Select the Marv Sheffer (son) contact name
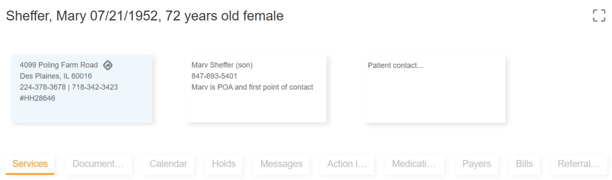 222,65
